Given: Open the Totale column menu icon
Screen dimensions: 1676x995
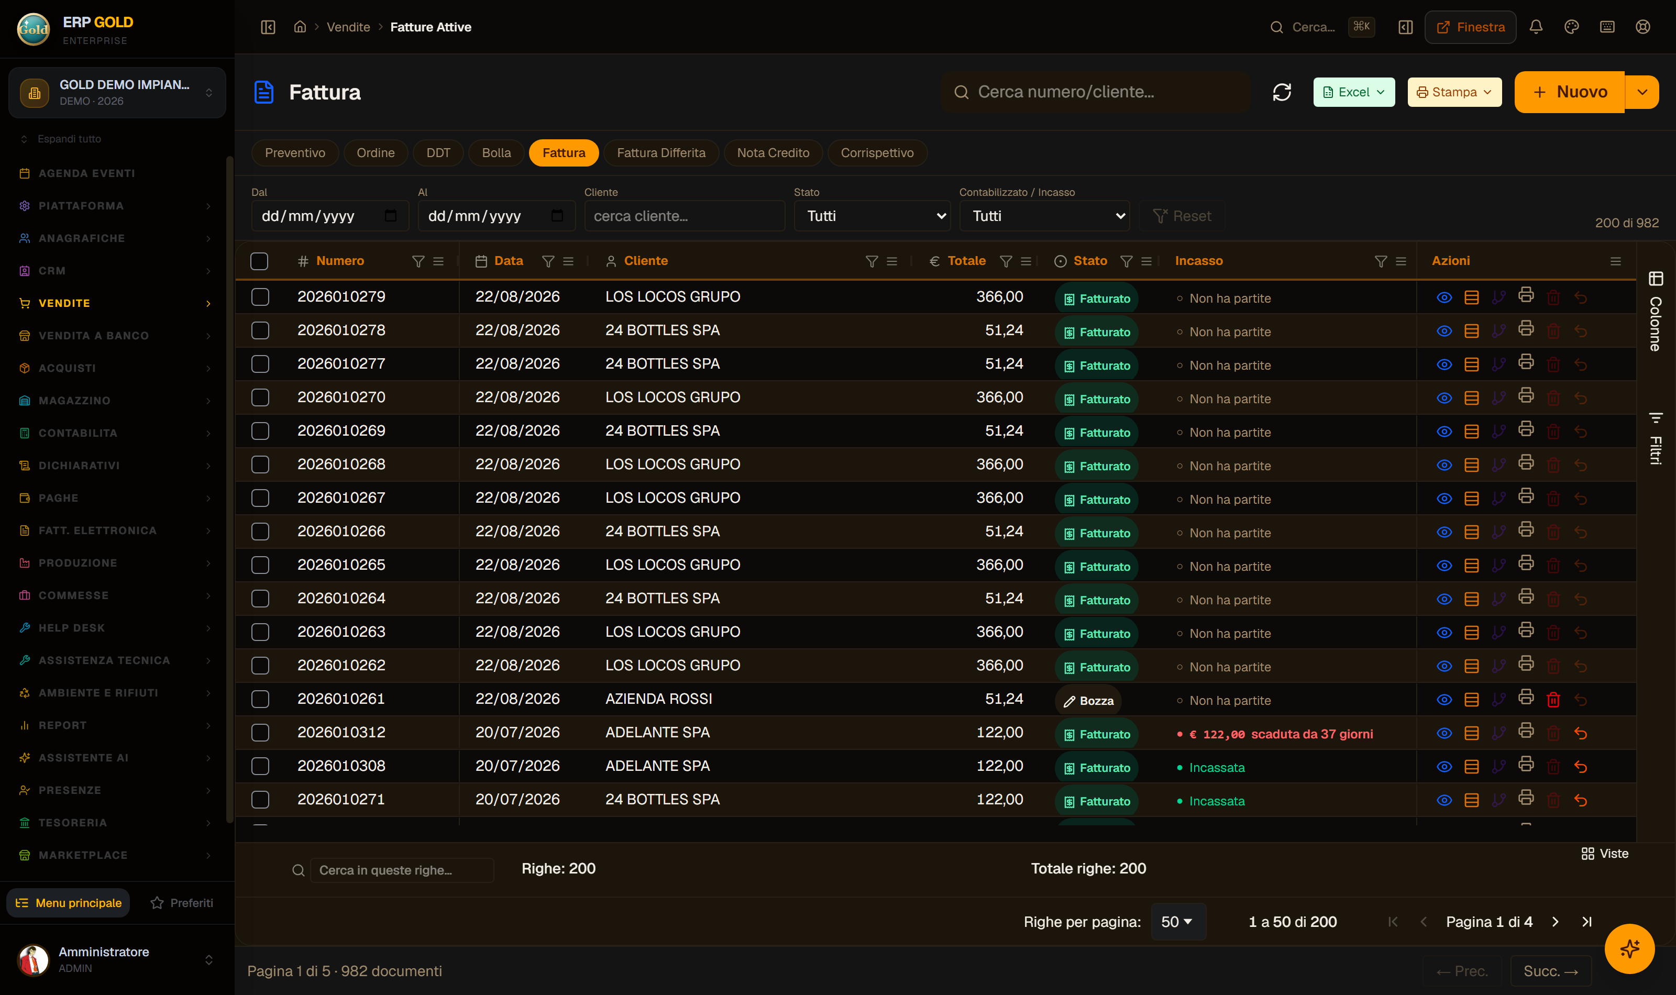Looking at the screenshot, I should pos(1026,261).
